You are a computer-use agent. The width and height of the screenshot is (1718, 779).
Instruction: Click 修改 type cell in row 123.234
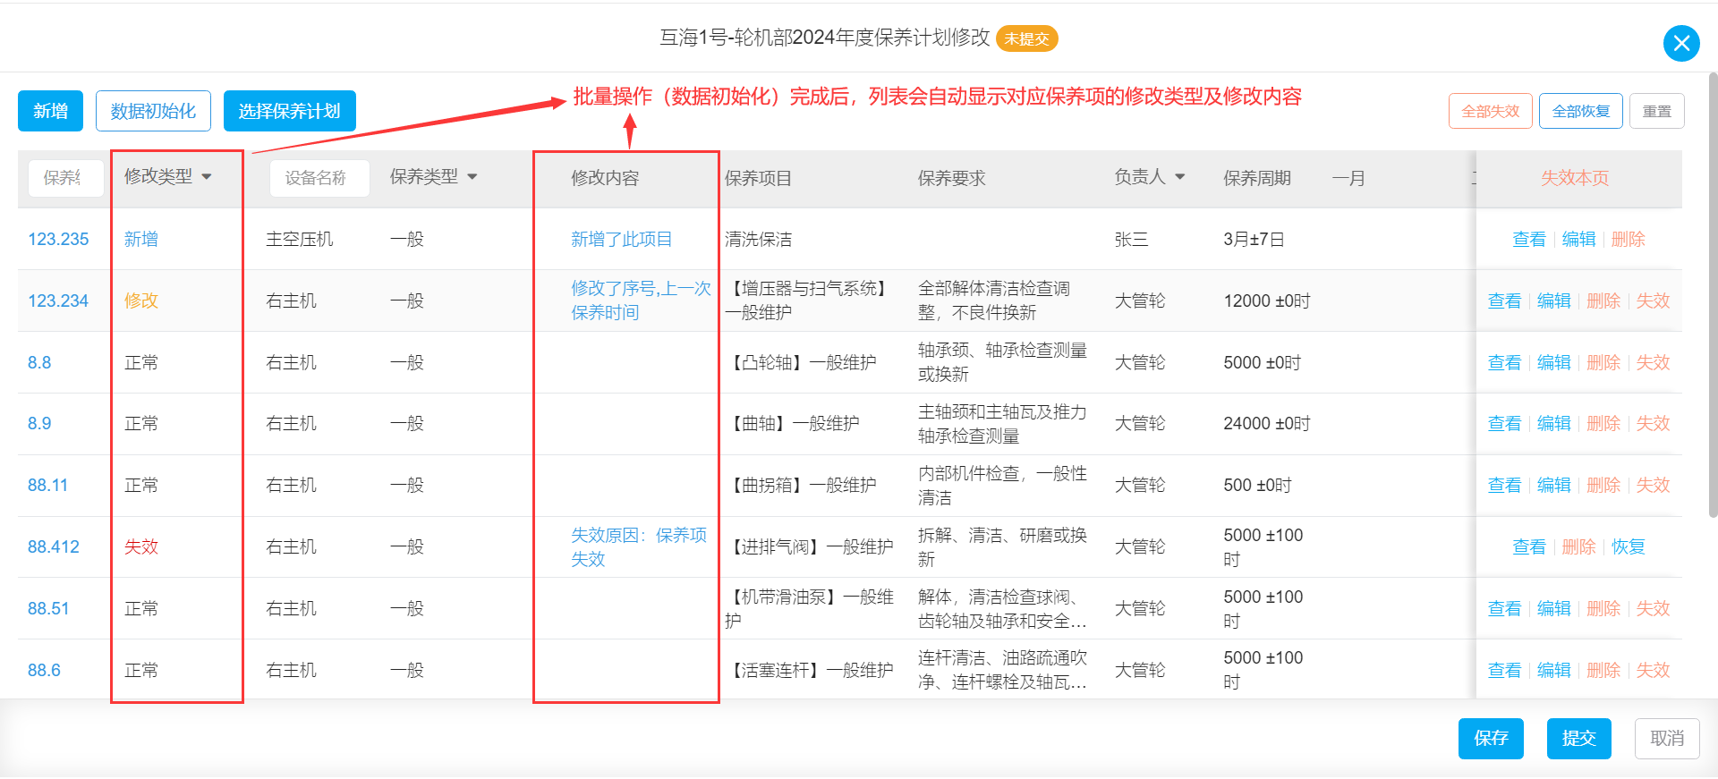[x=141, y=301]
